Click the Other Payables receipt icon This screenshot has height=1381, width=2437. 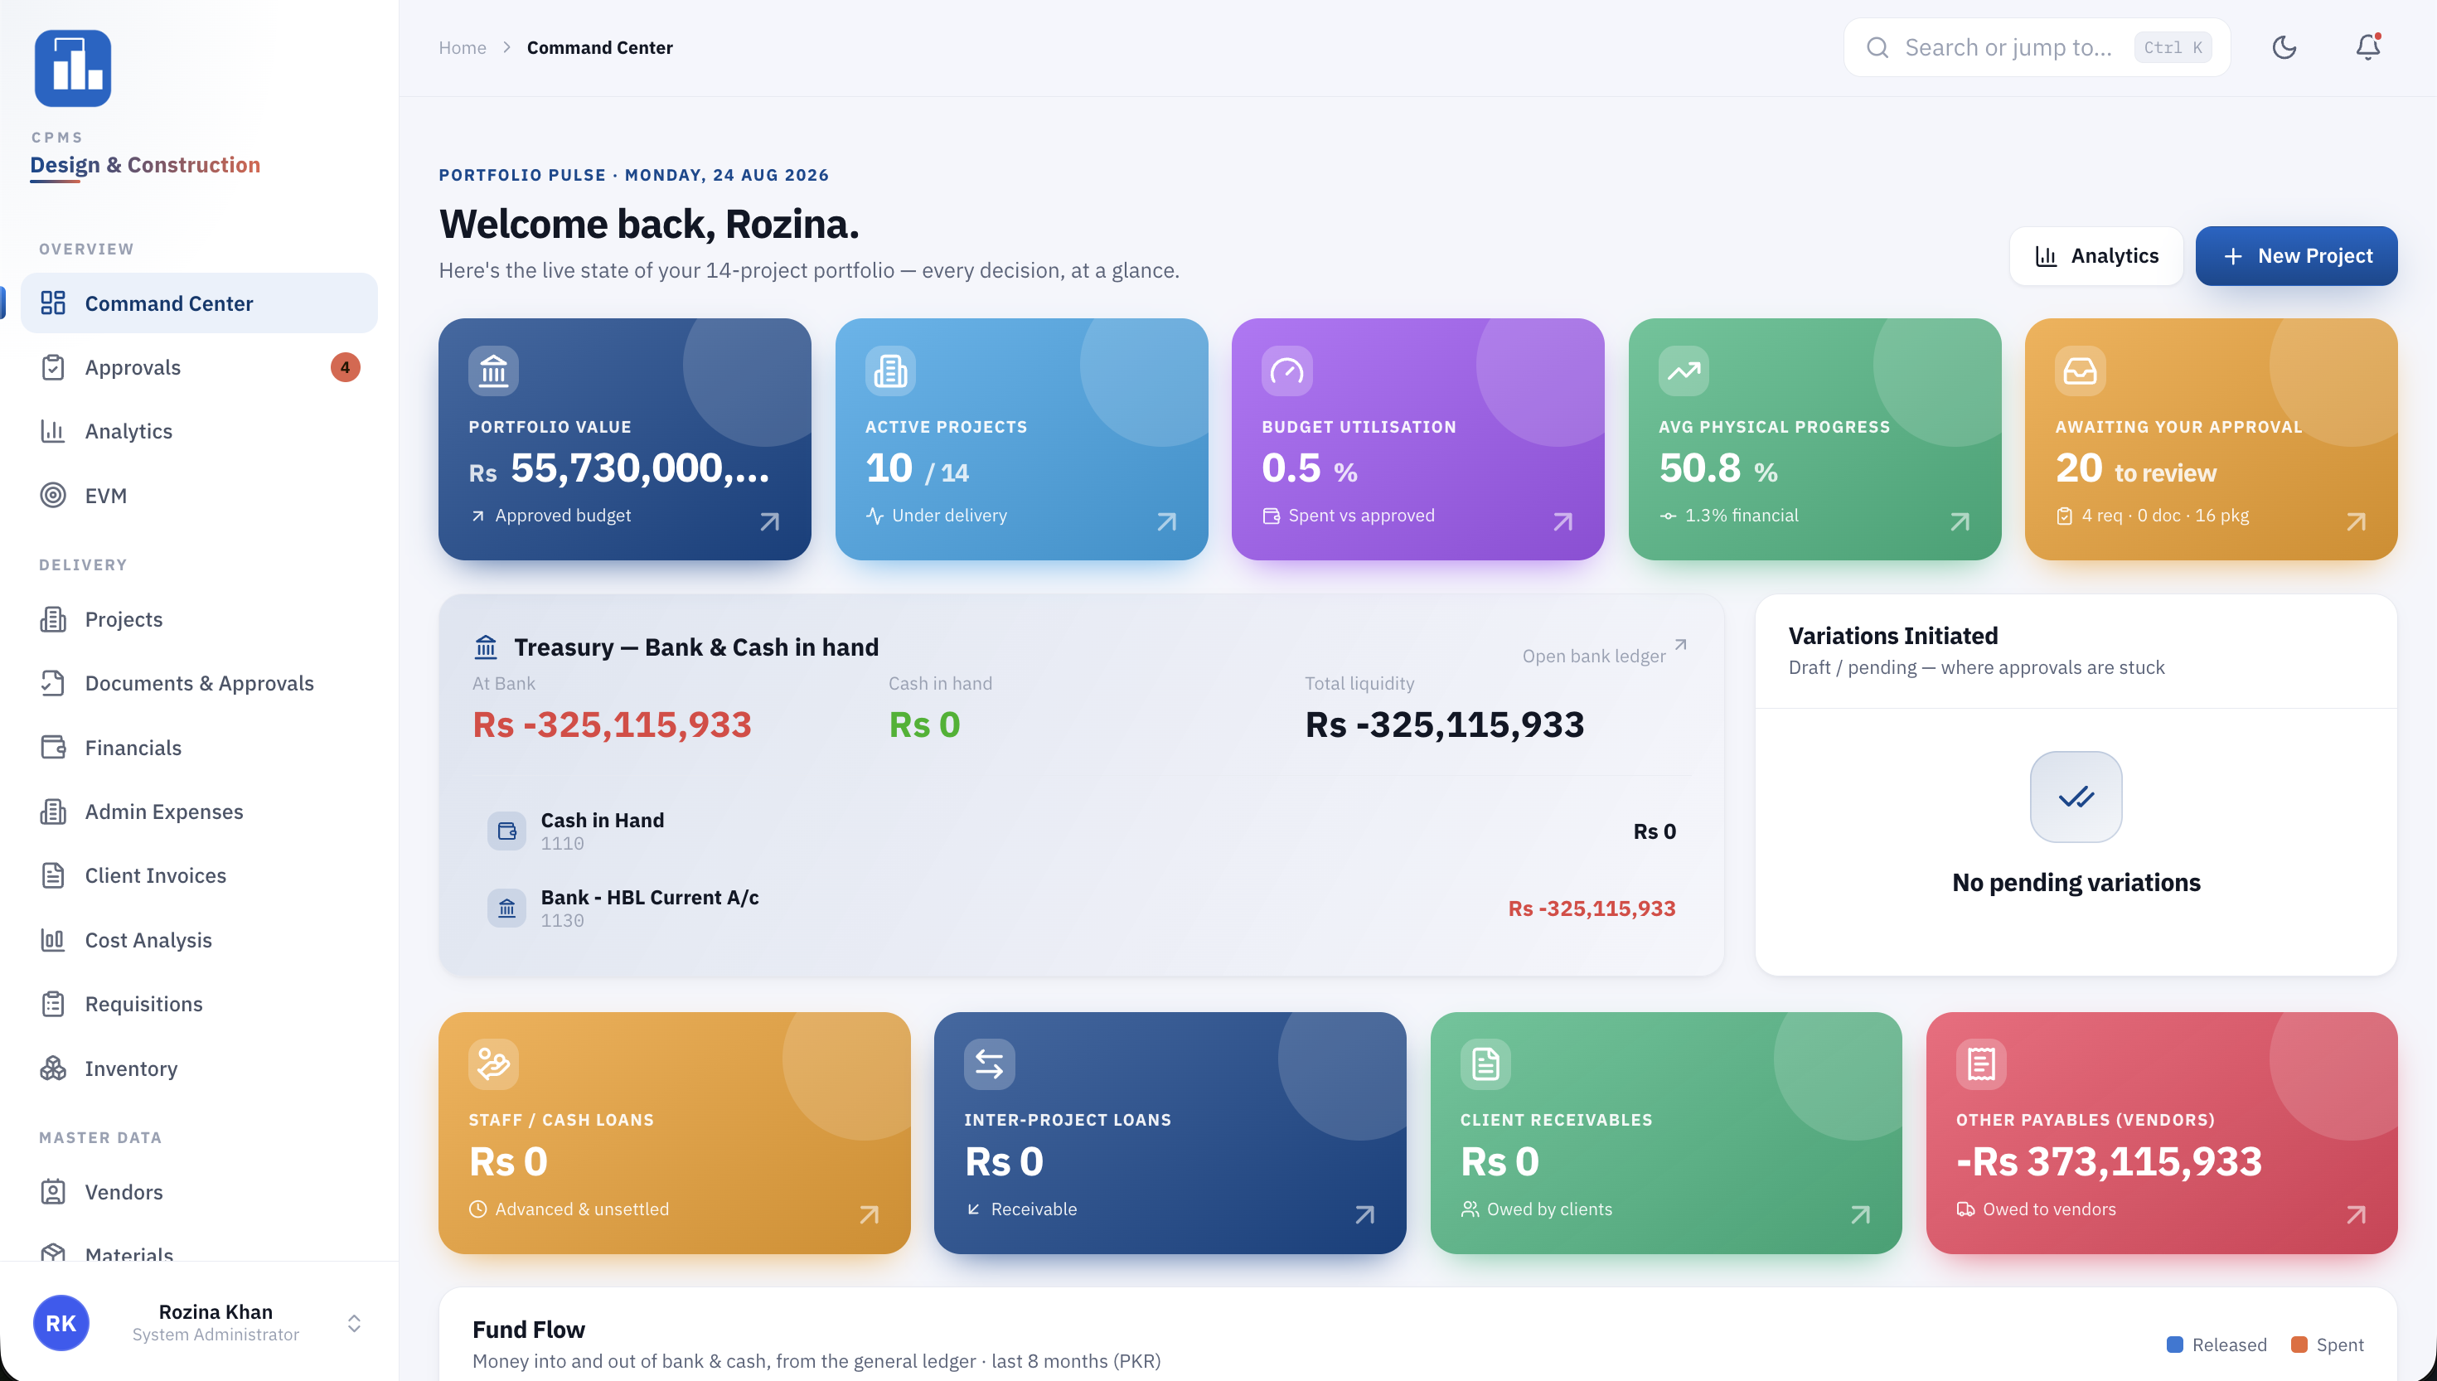click(1981, 1064)
